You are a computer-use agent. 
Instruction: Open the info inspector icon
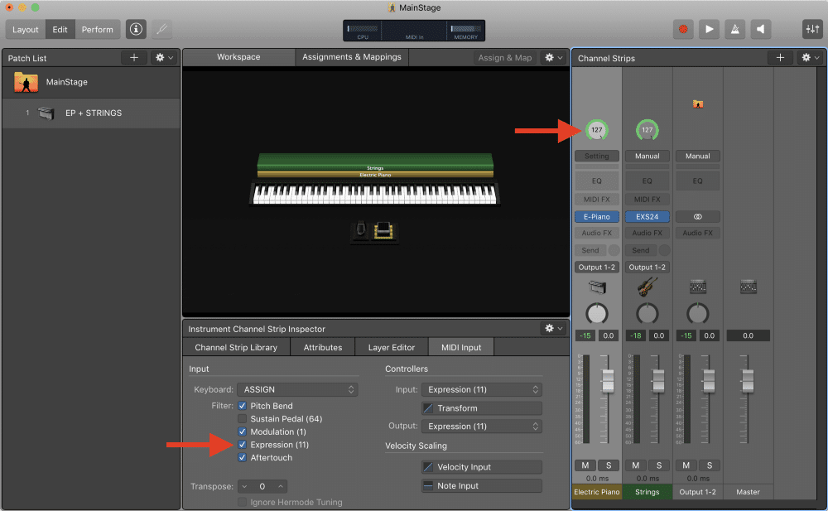pyautogui.click(x=136, y=29)
